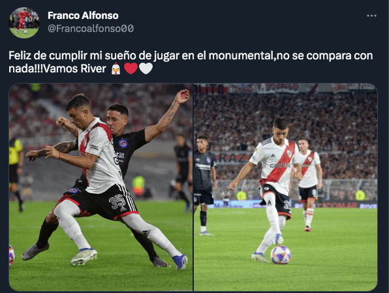
Task: Open the three-dot more options menu
Action: [x=371, y=16]
